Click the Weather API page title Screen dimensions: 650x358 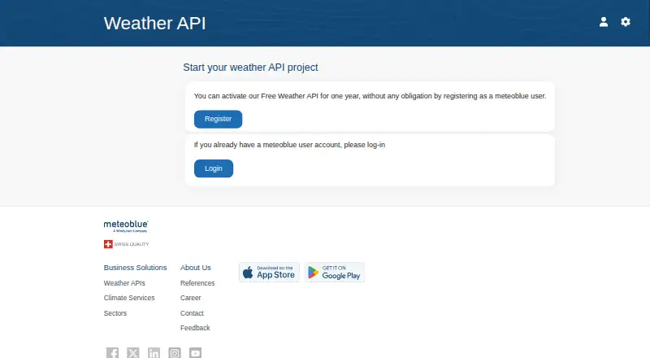click(x=154, y=24)
